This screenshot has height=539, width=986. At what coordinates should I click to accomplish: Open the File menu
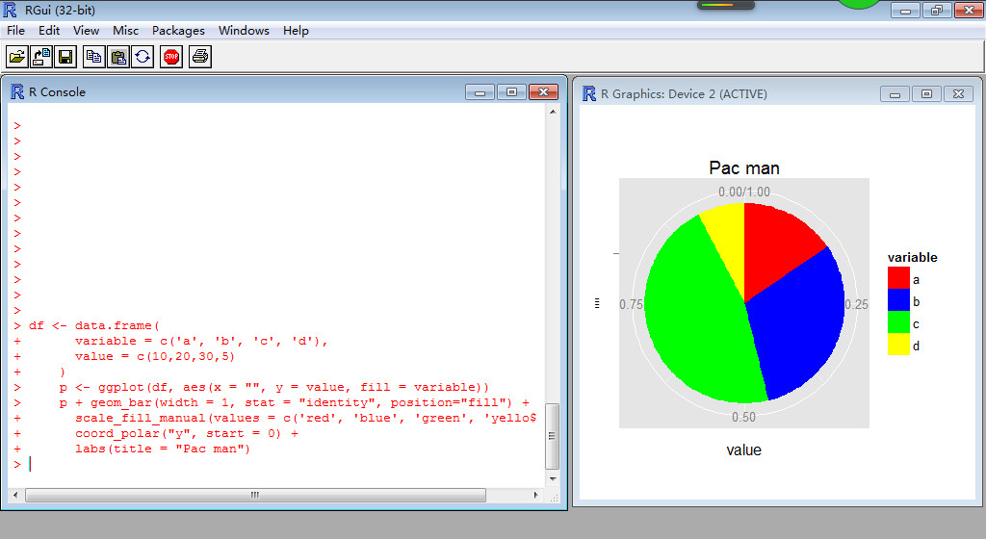click(15, 30)
